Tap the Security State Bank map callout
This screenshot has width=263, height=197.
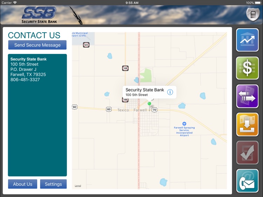149,92
